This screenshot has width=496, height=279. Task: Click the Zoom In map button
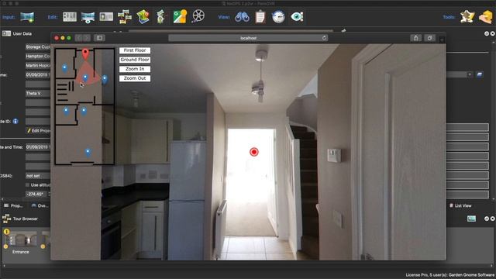pyautogui.click(x=135, y=69)
